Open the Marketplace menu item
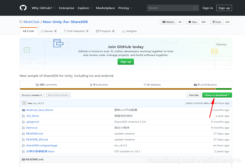Viewport: 245px width, 168px height. pyautogui.click(x=105, y=8)
